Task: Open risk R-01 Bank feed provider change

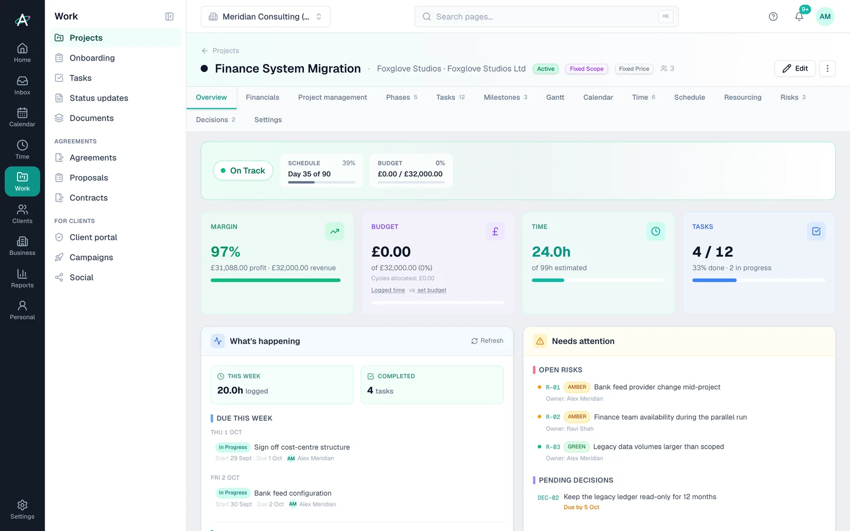Action: pos(657,387)
